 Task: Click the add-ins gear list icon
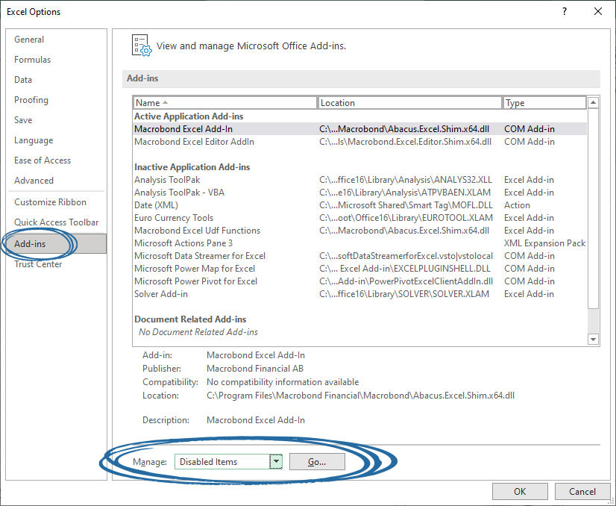click(x=142, y=46)
